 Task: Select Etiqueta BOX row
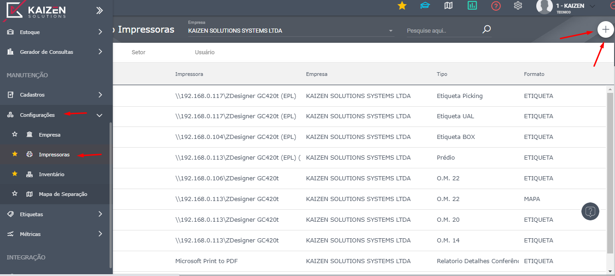pos(359,137)
